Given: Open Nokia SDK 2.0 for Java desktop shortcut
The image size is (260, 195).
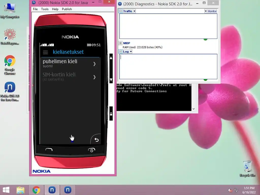Looking at the screenshot, I should [x=10, y=91].
